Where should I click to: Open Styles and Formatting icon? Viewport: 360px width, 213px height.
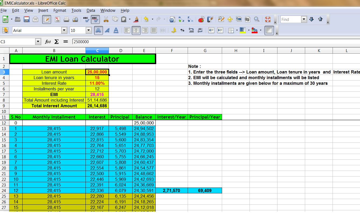(x=5, y=30)
